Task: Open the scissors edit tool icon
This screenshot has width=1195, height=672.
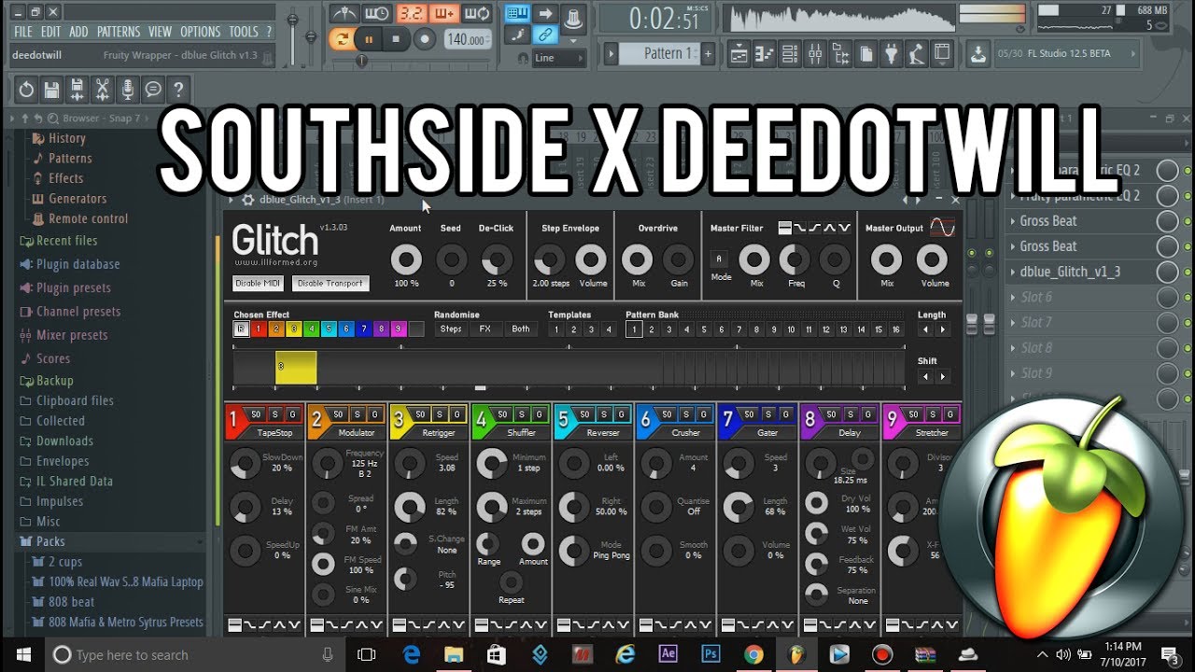Action: [x=102, y=90]
